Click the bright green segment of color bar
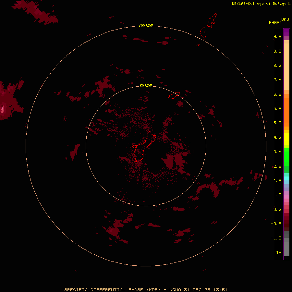The image size is (292, 292). 286,156
